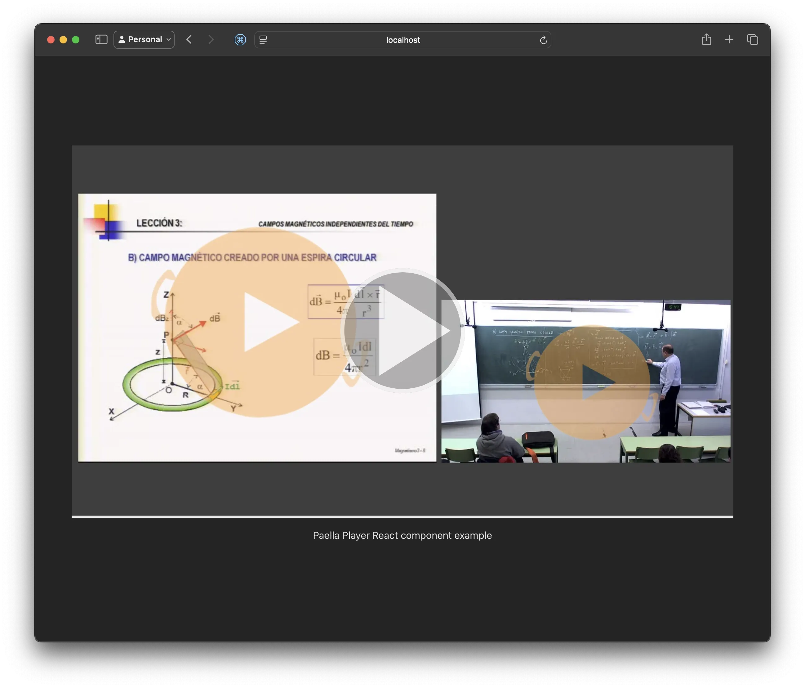805x688 pixels.
Task: Show the tab overview
Action: coord(753,39)
